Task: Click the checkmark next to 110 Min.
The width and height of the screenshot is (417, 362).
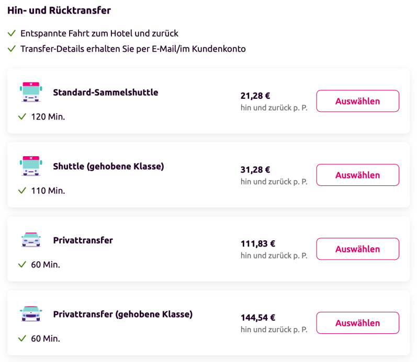Action: [x=22, y=191]
